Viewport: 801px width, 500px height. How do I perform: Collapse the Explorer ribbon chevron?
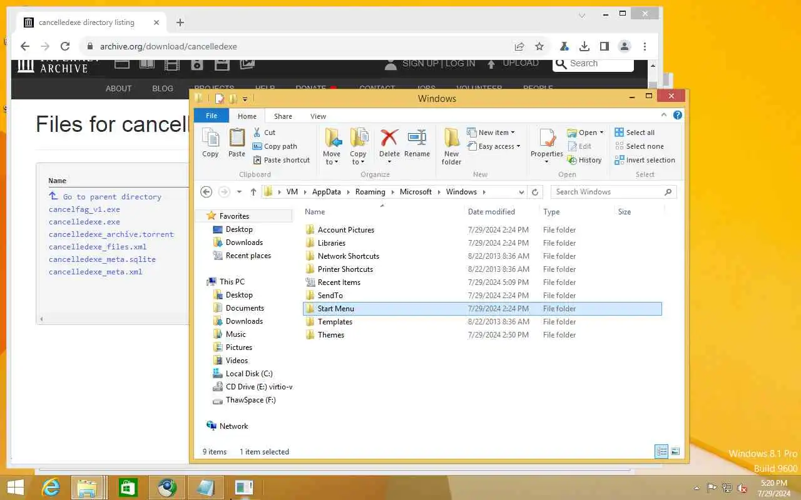pos(665,116)
